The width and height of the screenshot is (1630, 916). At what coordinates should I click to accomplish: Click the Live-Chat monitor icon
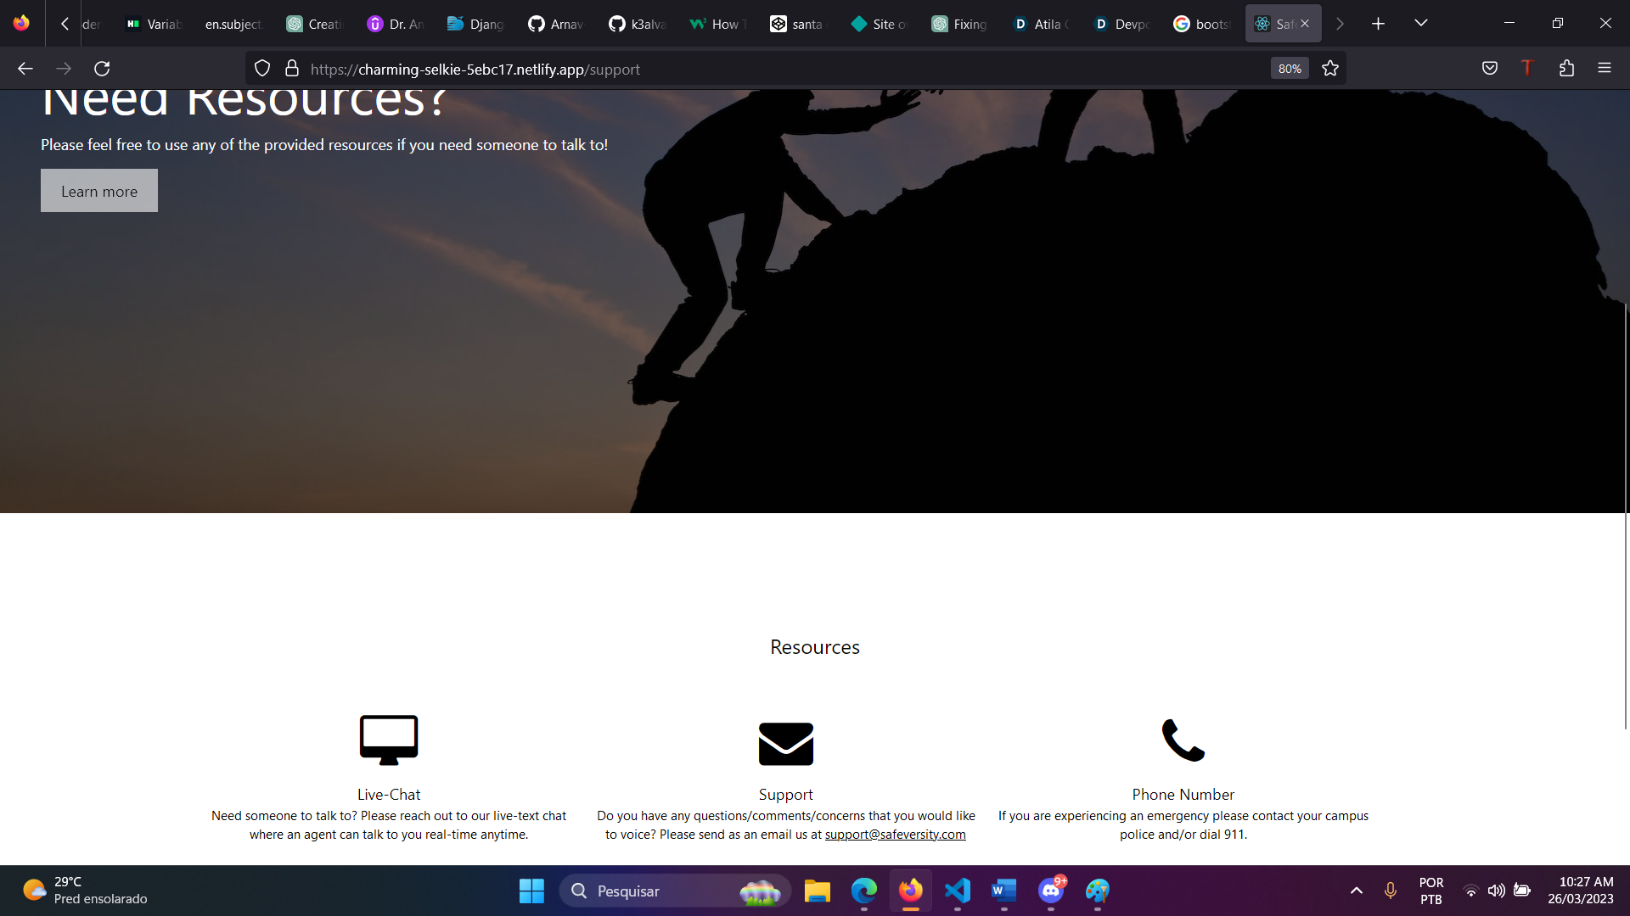click(x=389, y=740)
